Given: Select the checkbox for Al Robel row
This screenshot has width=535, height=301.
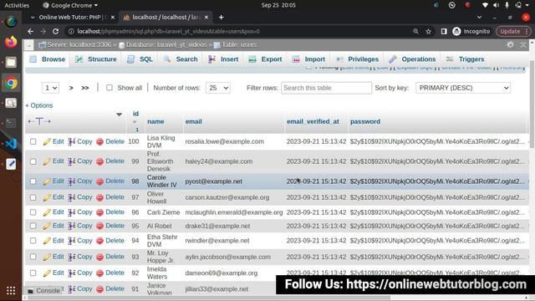Looking at the screenshot, I should (33, 226).
